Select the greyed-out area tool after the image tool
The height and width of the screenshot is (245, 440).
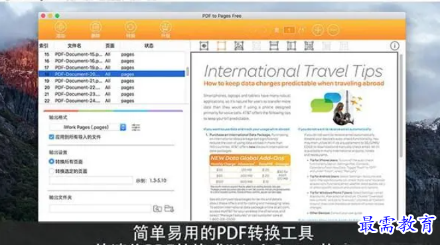(x=256, y=46)
